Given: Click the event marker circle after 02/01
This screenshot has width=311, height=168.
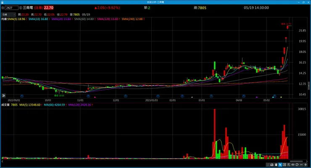Looking at the screenshot, I should point(182,96).
